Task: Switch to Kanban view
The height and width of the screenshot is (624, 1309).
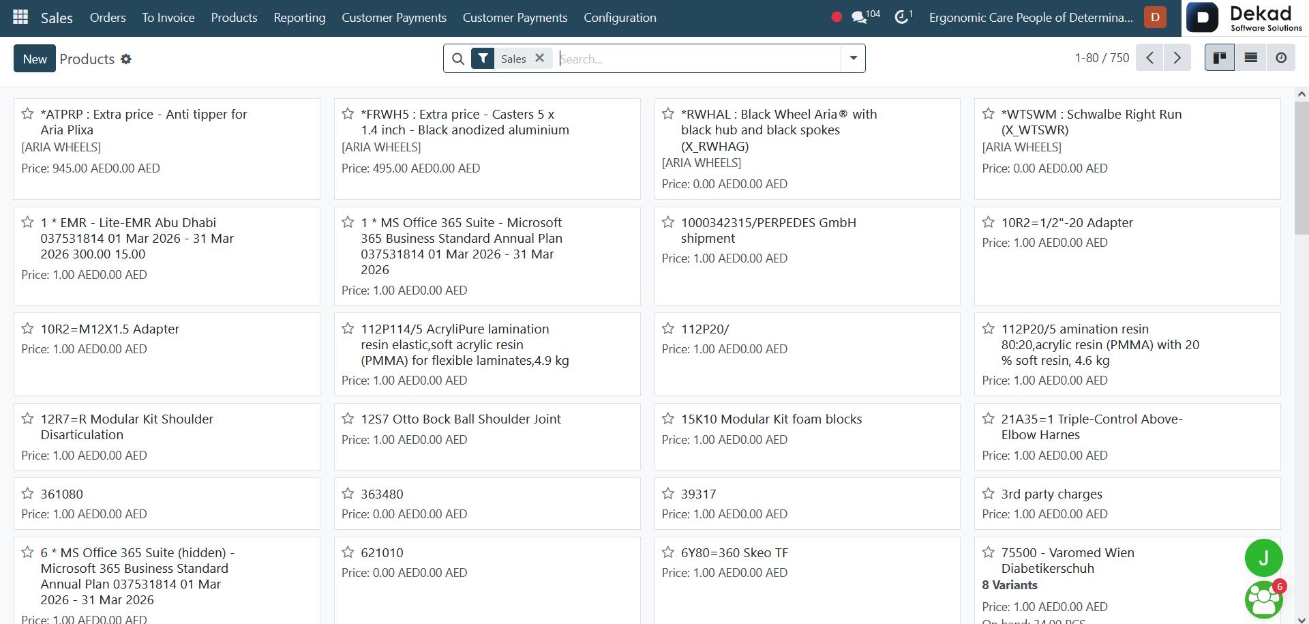Action: pyautogui.click(x=1220, y=58)
